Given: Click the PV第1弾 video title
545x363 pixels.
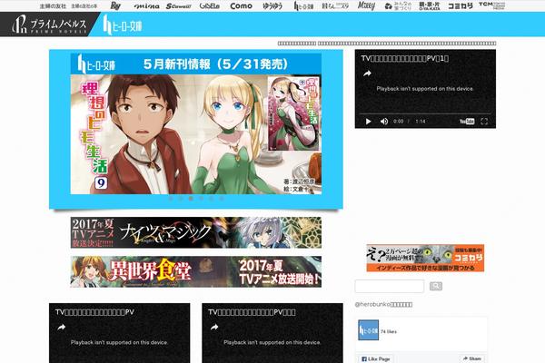Looking at the screenshot, I should coord(404,58).
